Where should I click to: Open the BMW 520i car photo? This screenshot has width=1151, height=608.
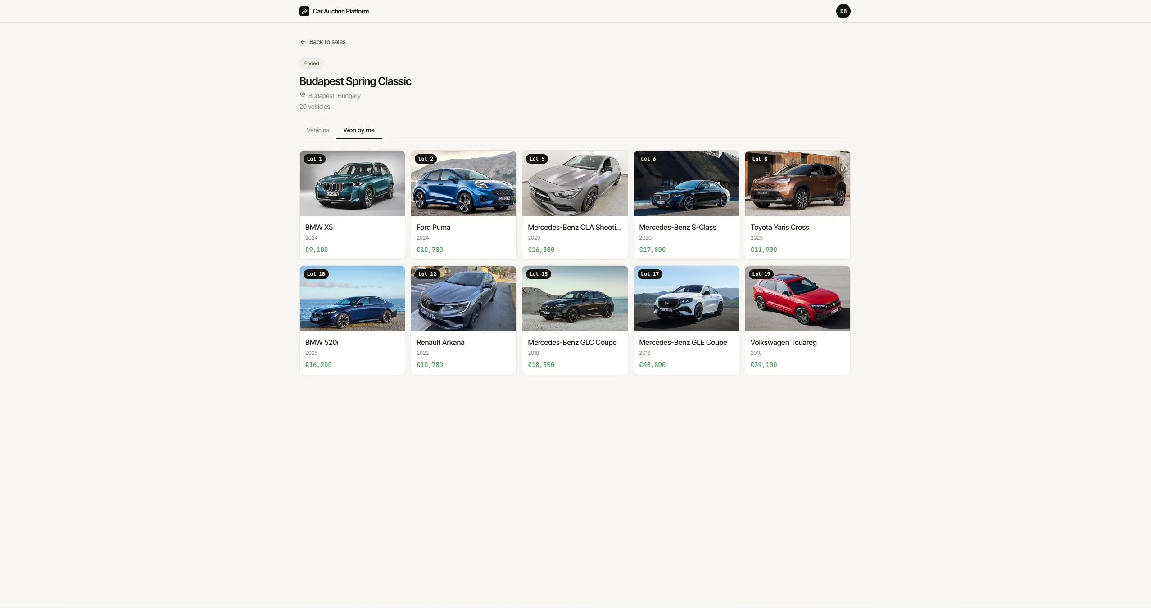pyautogui.click(x=352, y=299)
